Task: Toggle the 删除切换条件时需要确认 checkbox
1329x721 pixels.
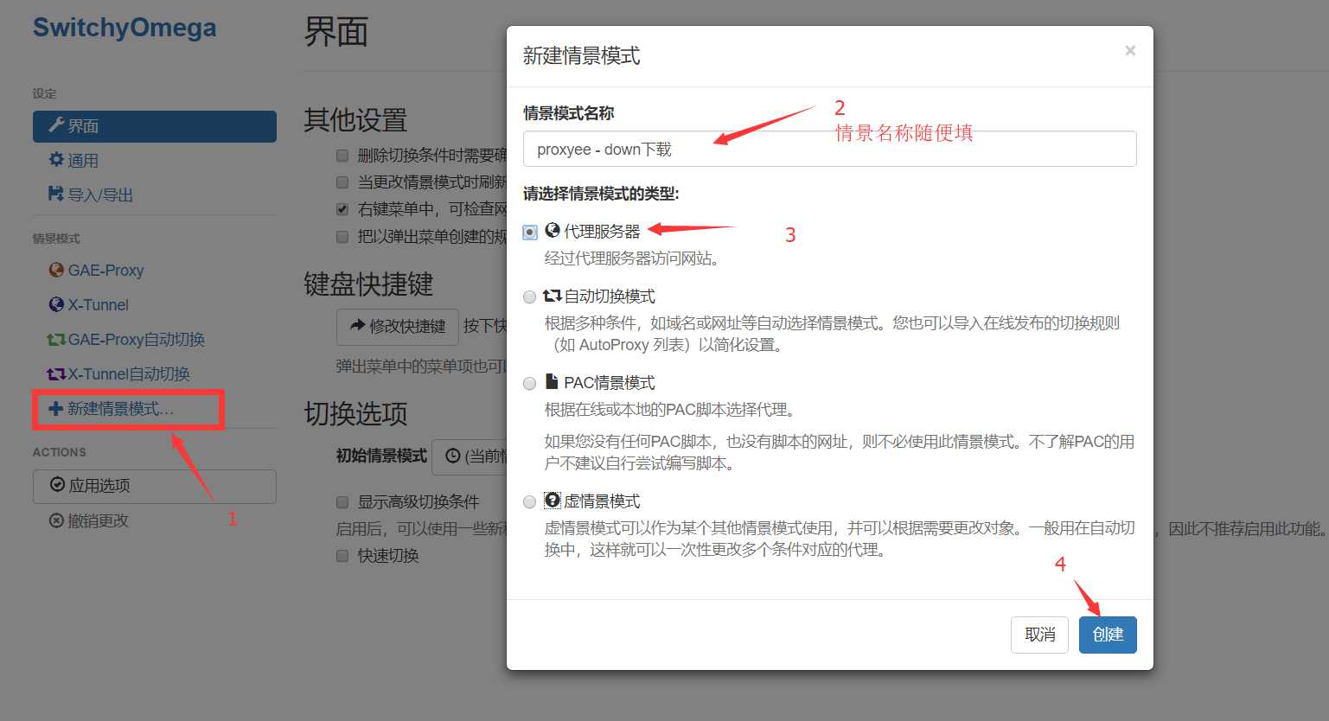Action: [x=342, y=156]
